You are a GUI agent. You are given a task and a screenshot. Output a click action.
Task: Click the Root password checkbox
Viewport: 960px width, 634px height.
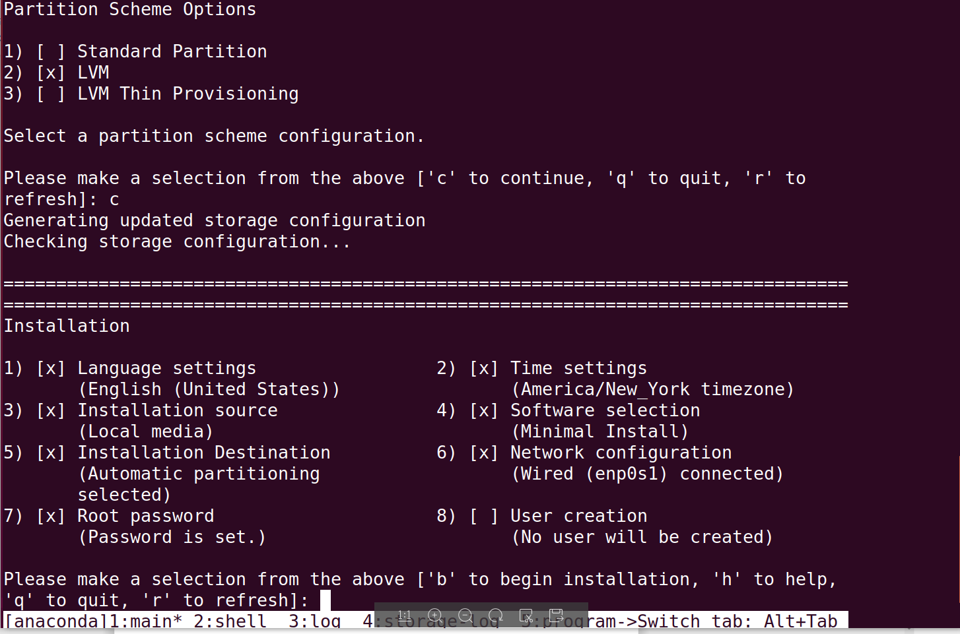51,516
